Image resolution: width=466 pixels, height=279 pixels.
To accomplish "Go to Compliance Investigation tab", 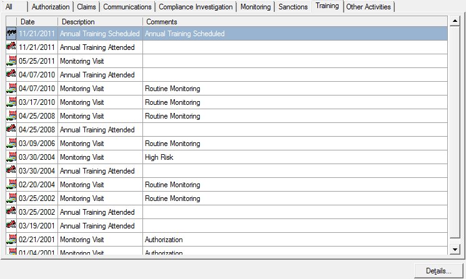I will (x=196, y=7).
